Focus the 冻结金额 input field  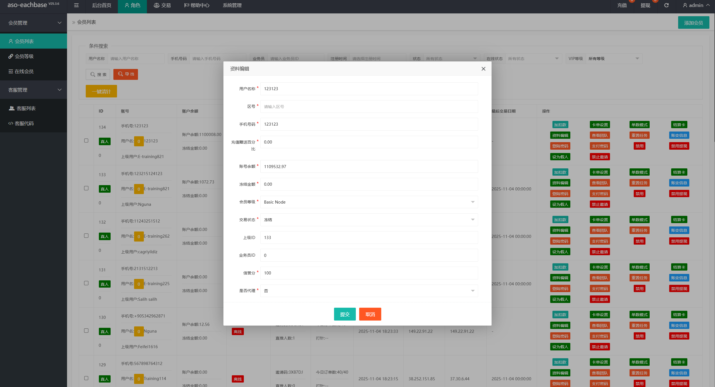click(x=369, y=184)
